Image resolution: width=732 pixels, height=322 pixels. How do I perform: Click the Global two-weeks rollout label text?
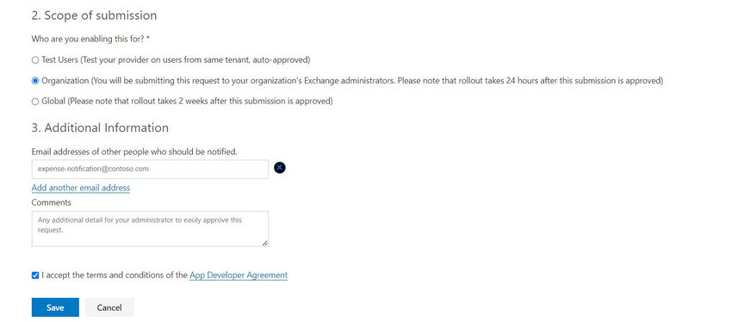click(187, 102)
